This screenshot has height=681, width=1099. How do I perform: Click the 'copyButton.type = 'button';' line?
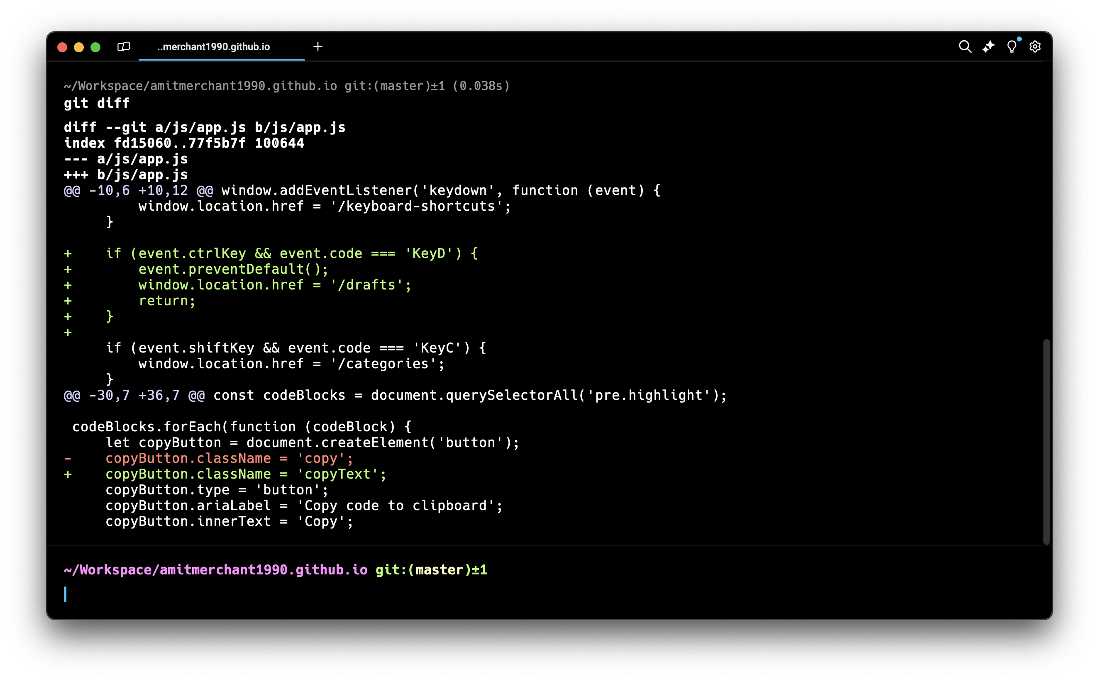tap(217, 490)
